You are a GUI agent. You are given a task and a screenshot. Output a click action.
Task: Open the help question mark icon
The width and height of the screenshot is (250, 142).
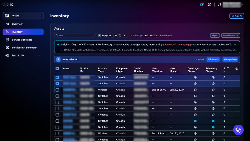tap(210, 4)
